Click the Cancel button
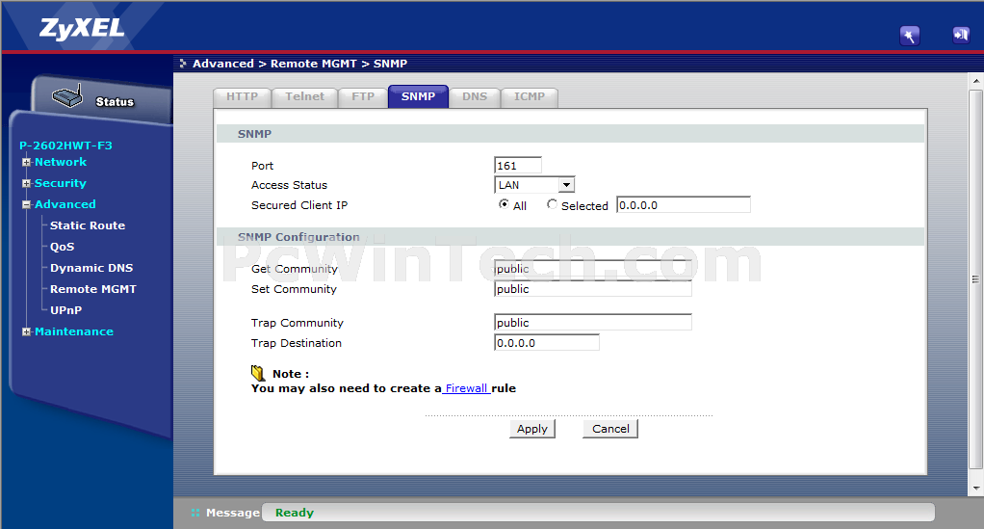 [610, 429]
